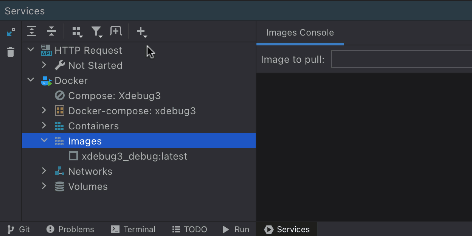The width and height of the screenshot is (472, 236).
Task: Expand the Volumes node
Action: (x=44, y=186)
